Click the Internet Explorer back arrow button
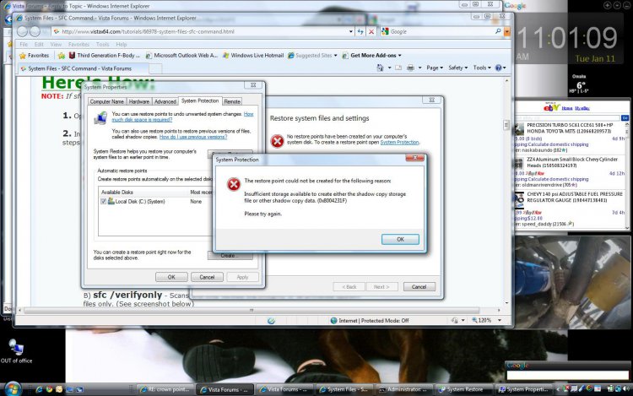Screen dimensions: 633x396 (x=23, y=31)
